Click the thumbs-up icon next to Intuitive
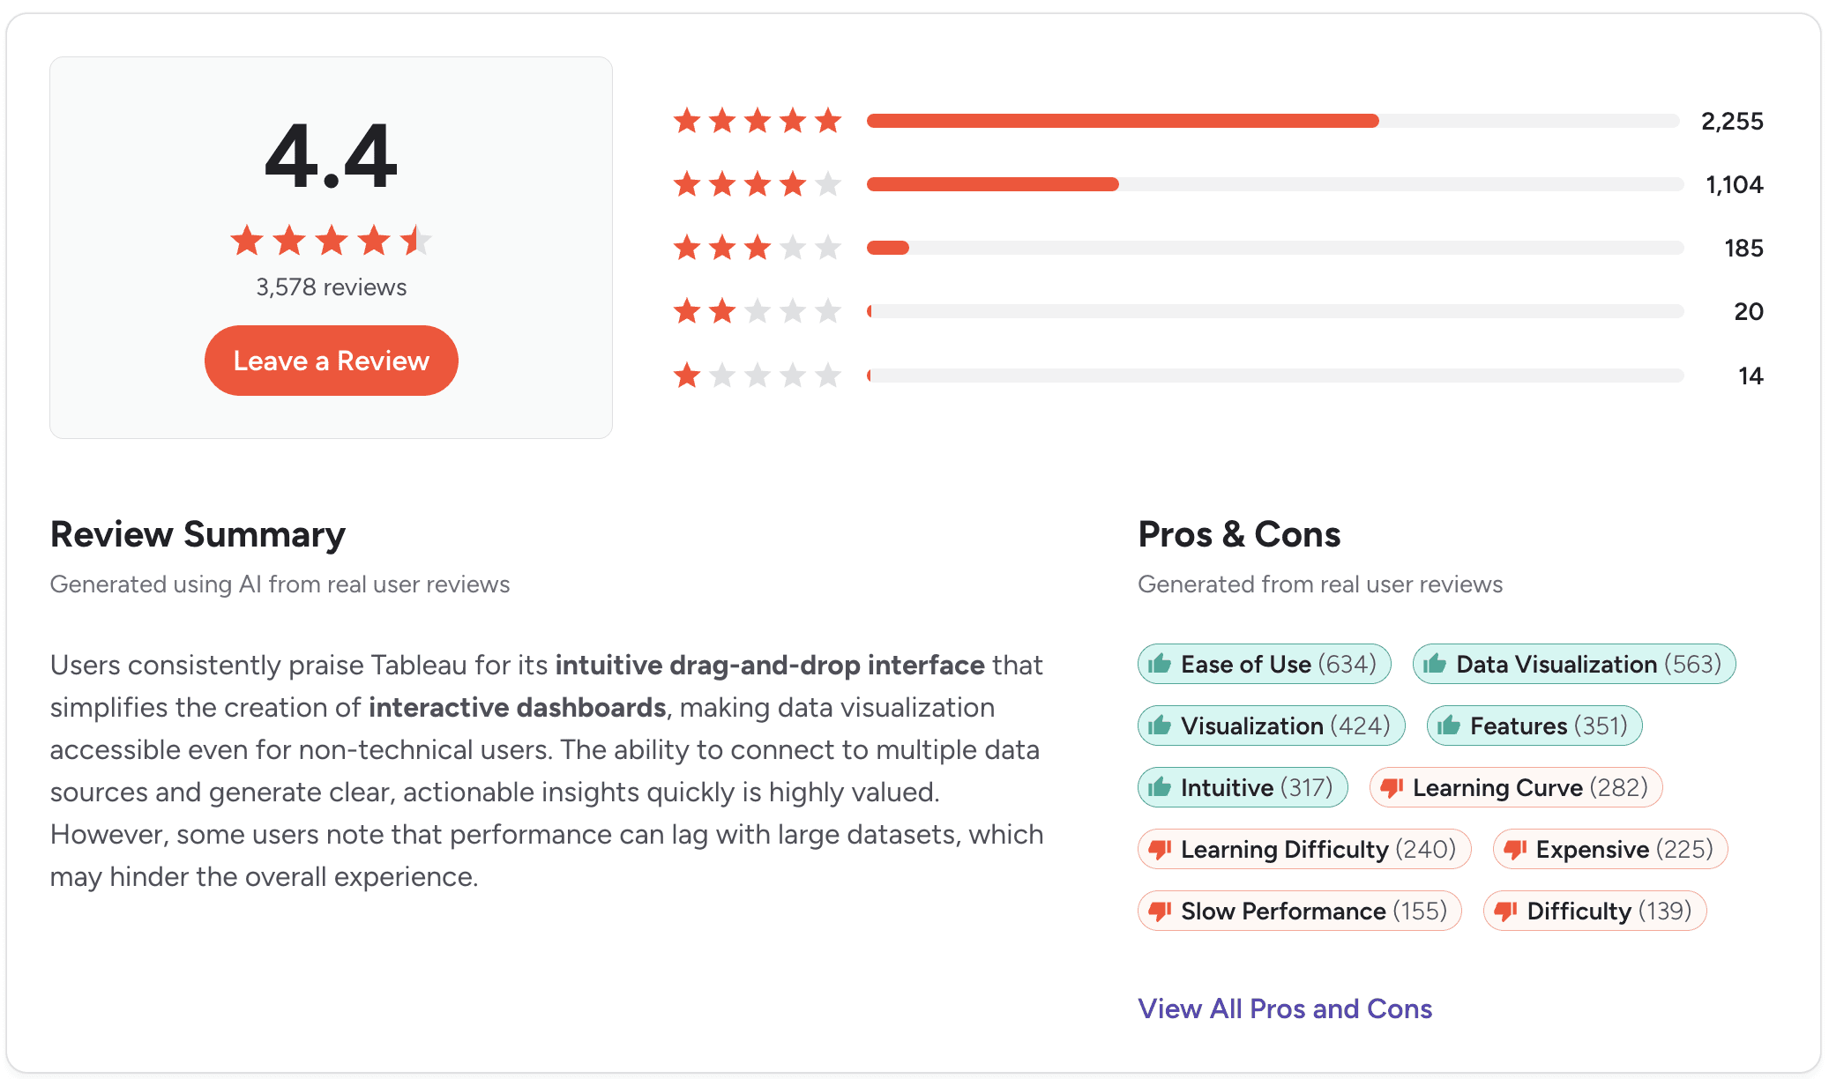Screen dimensions: 1829x1079 (x=1161, y=787)
